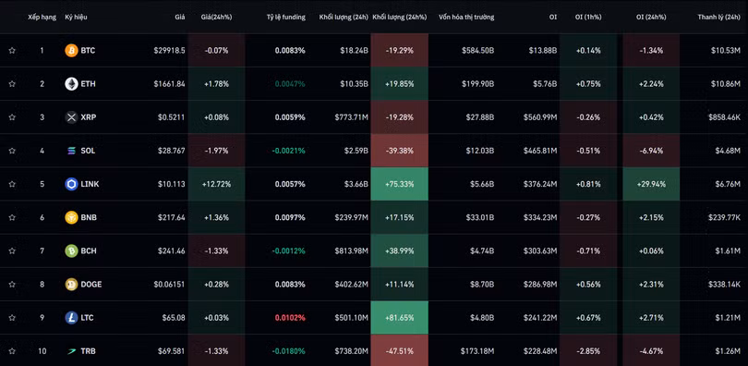
Task: Select XRP liquidation $858.46K
Action: coord(724,117)
